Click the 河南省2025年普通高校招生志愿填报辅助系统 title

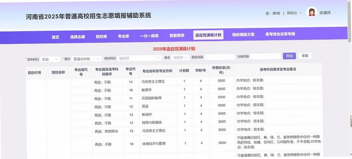coord(88,16)
